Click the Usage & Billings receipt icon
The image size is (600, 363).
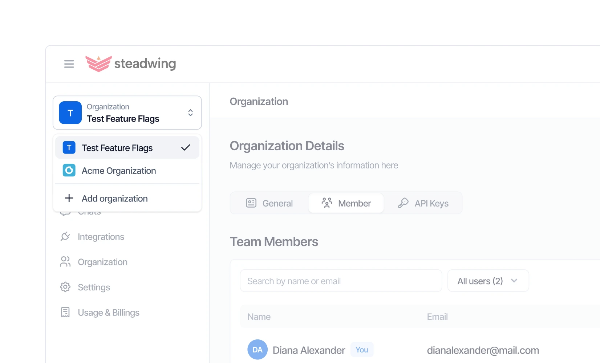click(x=65, y=312)
